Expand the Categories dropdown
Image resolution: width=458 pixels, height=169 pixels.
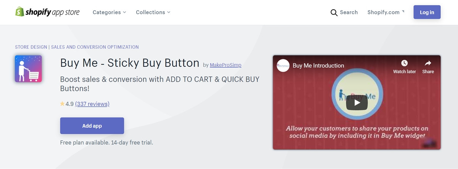(109, 12)
